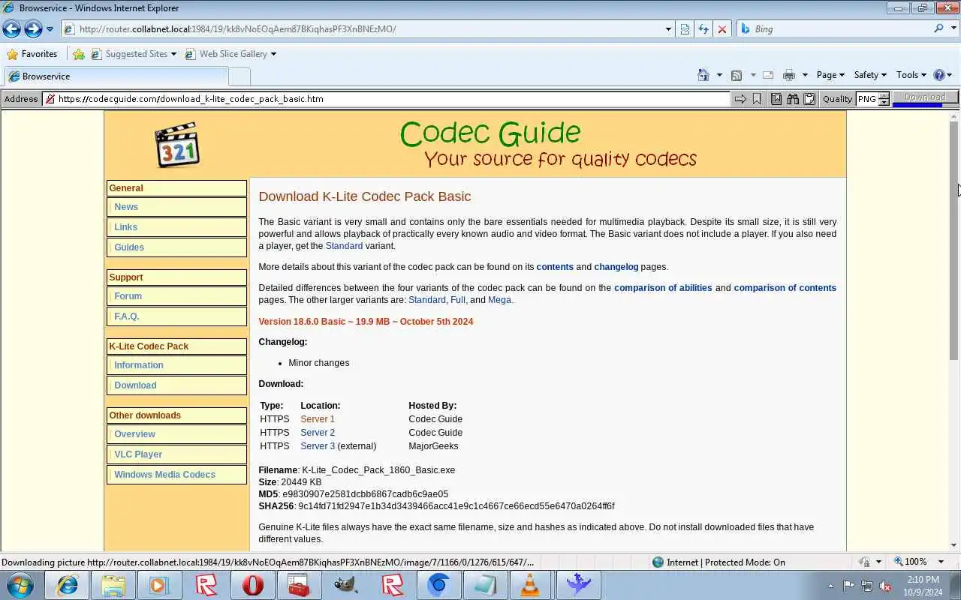
Task: Open search provider dropdown arrow
Action: coord(954,28)
